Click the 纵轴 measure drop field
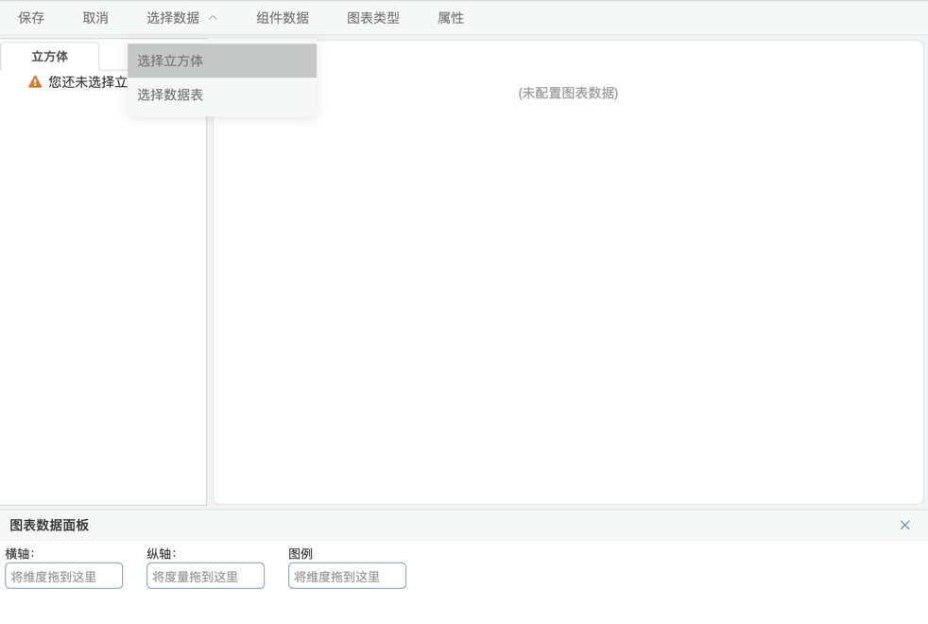 [x=206, y=576]
